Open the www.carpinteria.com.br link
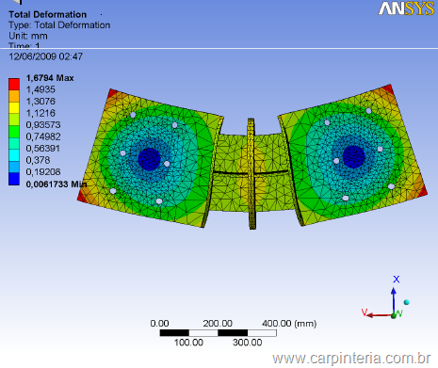The image size is (438, 368). pos(351,359)
